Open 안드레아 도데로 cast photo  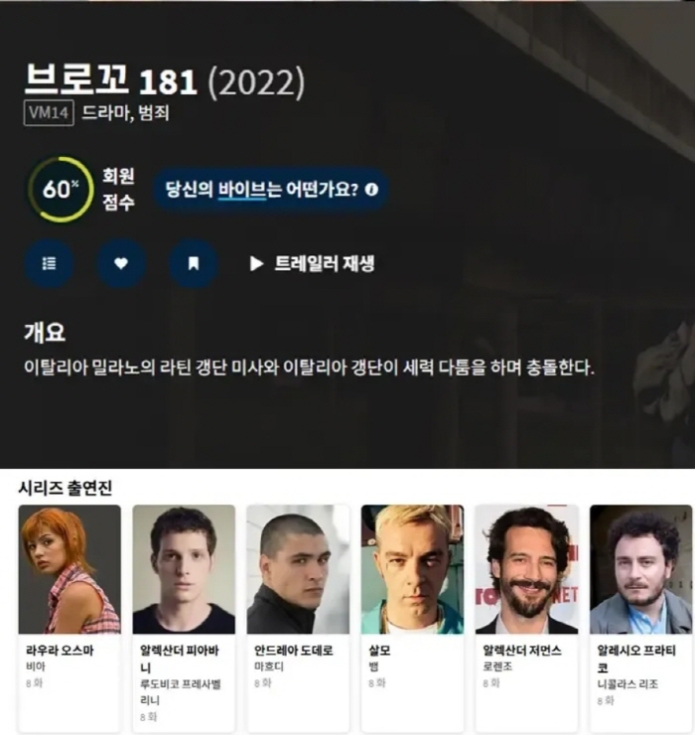(x=298, y=569)
